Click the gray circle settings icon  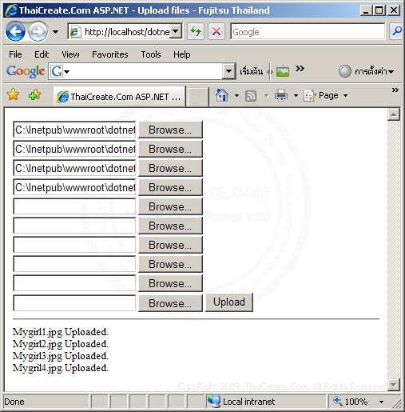tap(345, 71)
